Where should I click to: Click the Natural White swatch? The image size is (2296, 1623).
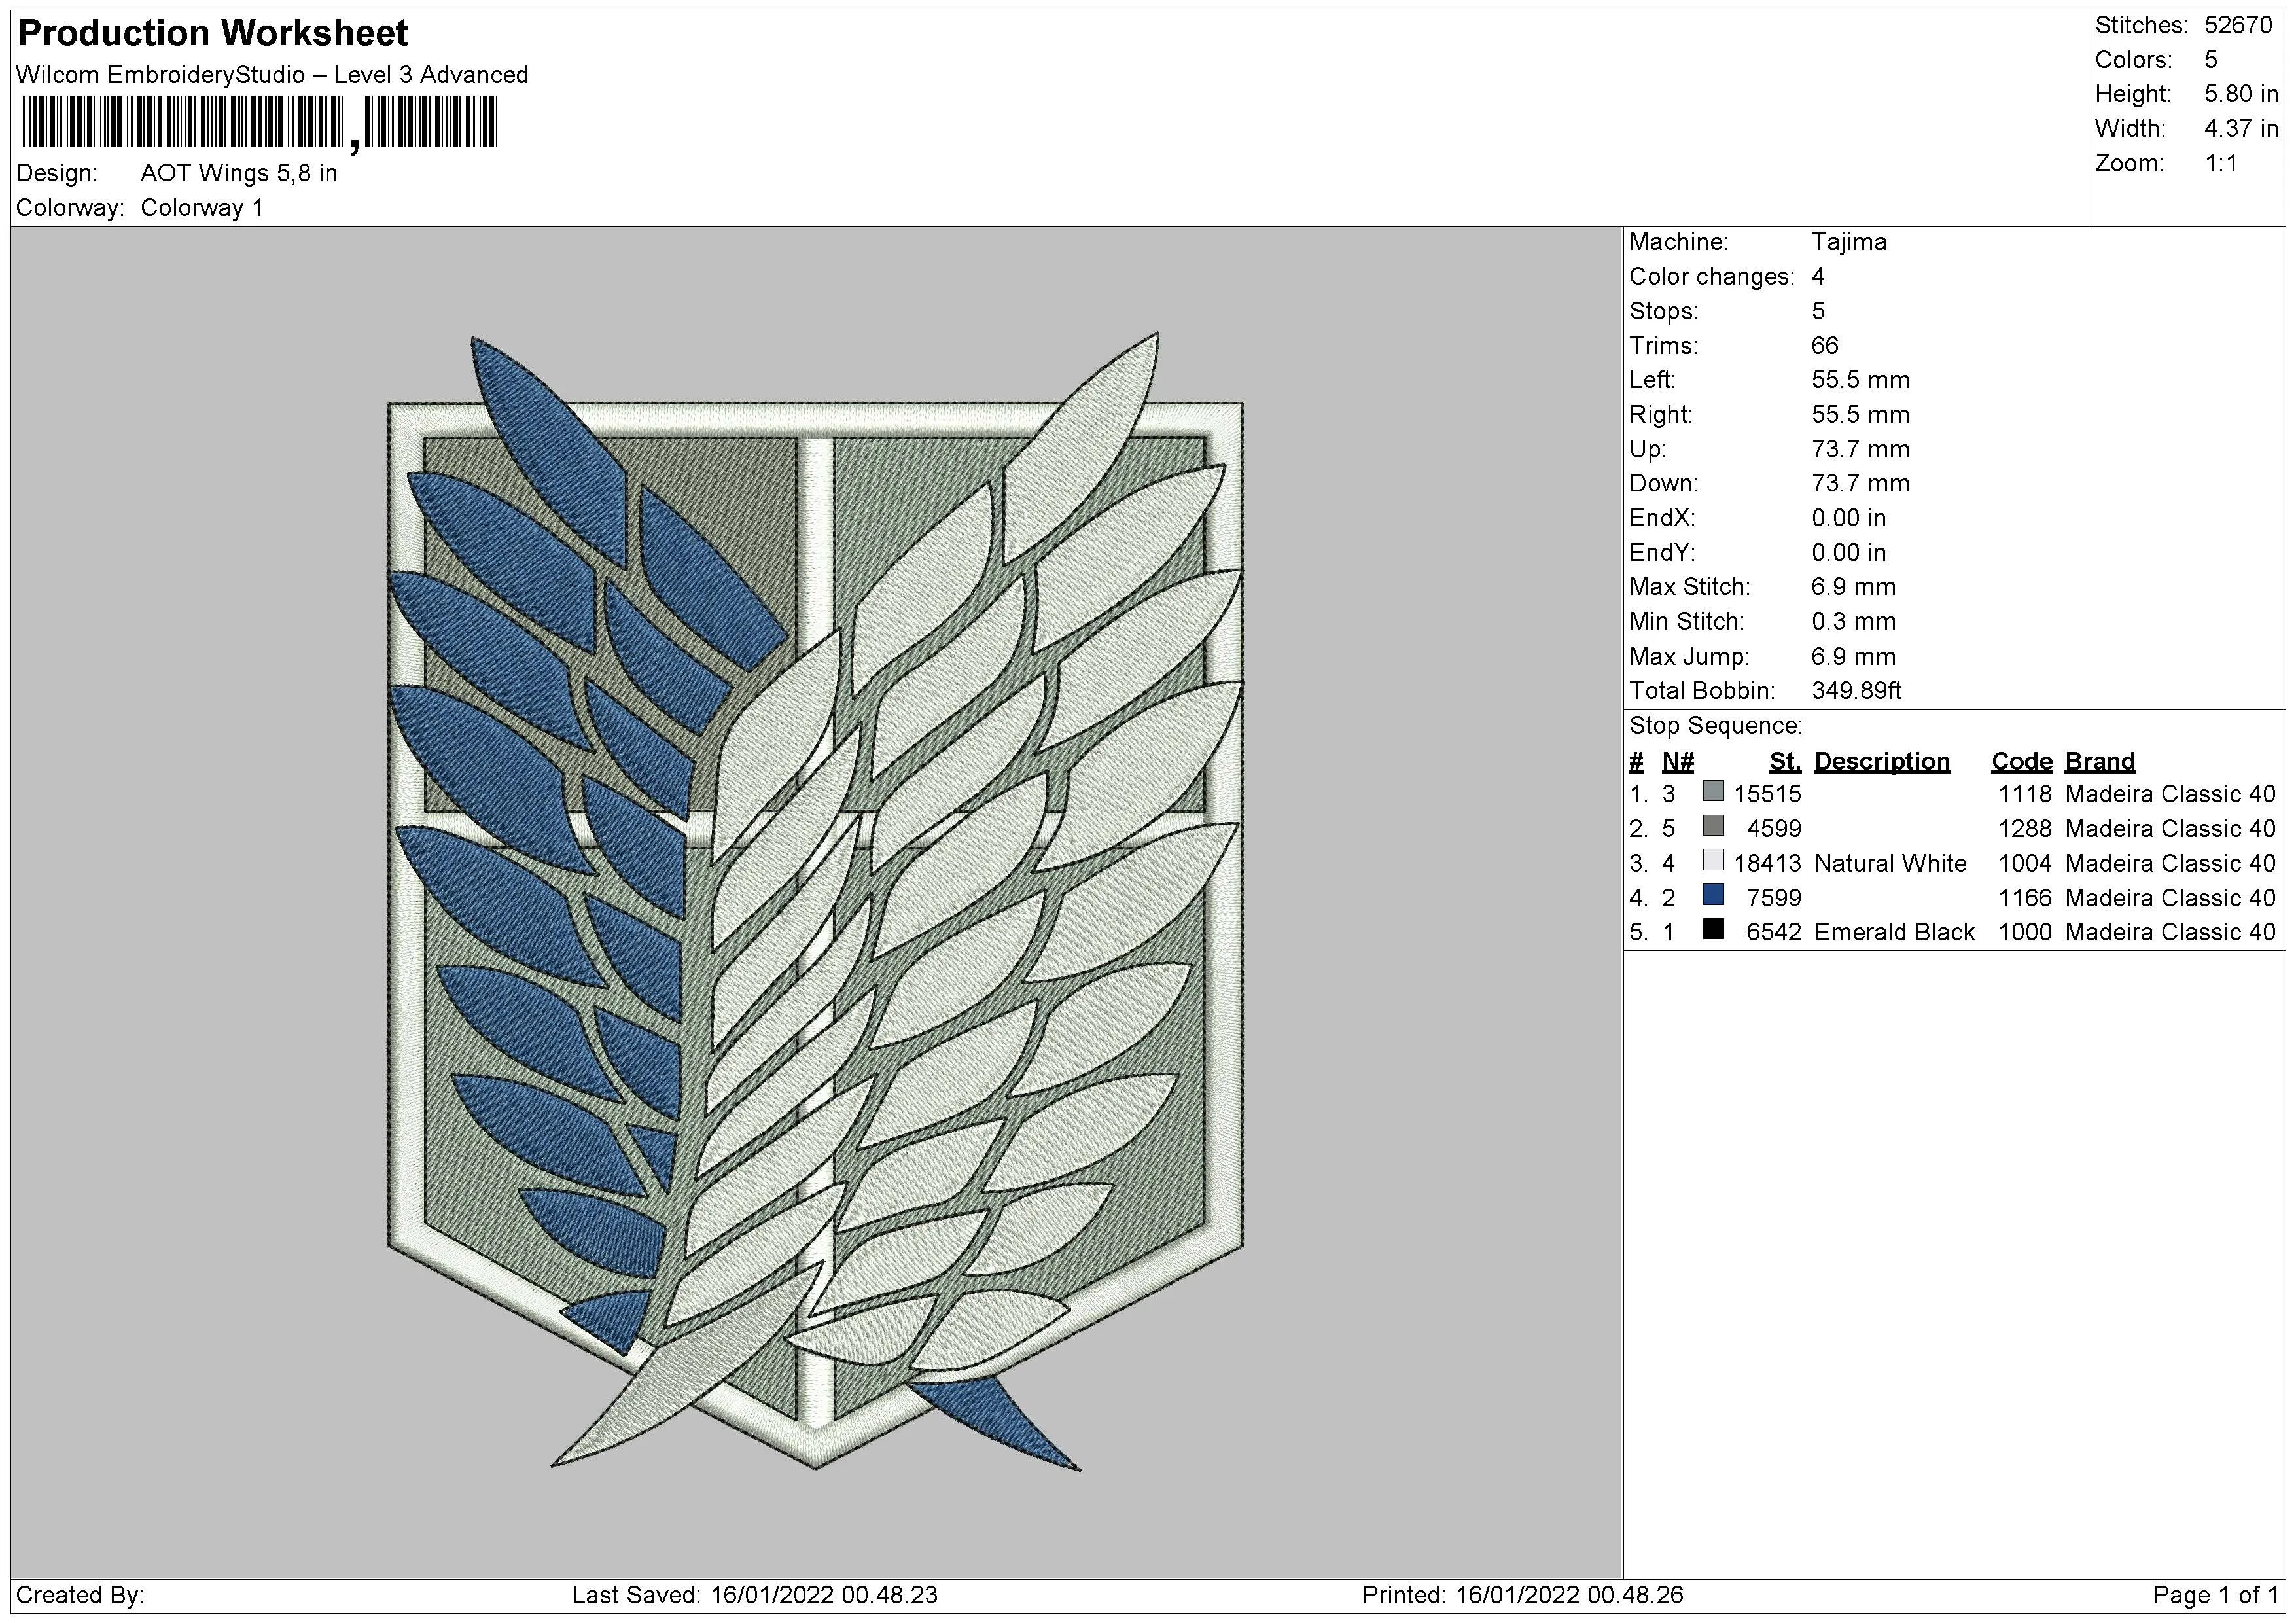click(x=1713, y=860)
